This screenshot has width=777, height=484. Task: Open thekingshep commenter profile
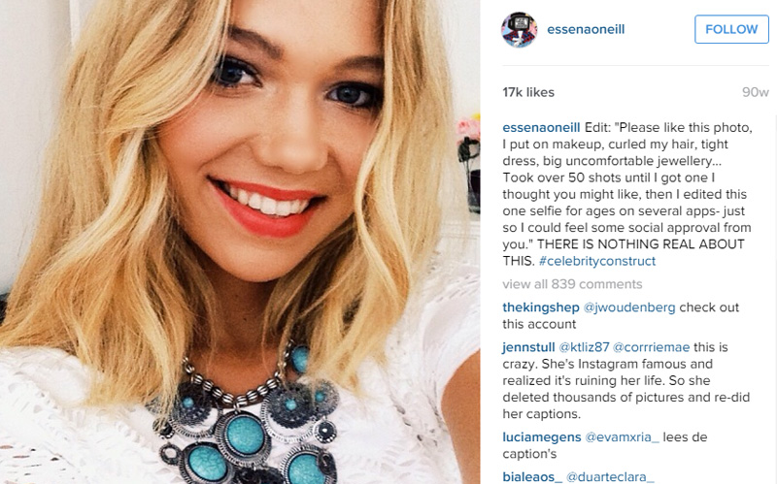tap(541, 307)
